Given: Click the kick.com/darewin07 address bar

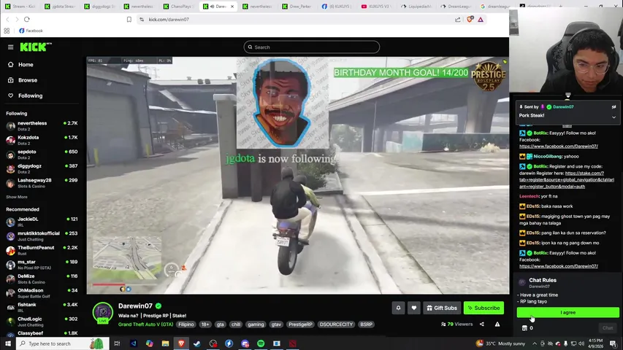Looking at the screenshot, I should pyautogui.click(x=298, y=20).
